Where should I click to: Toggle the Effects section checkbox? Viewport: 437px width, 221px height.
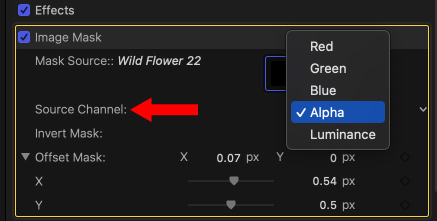(x=23, y=10)
